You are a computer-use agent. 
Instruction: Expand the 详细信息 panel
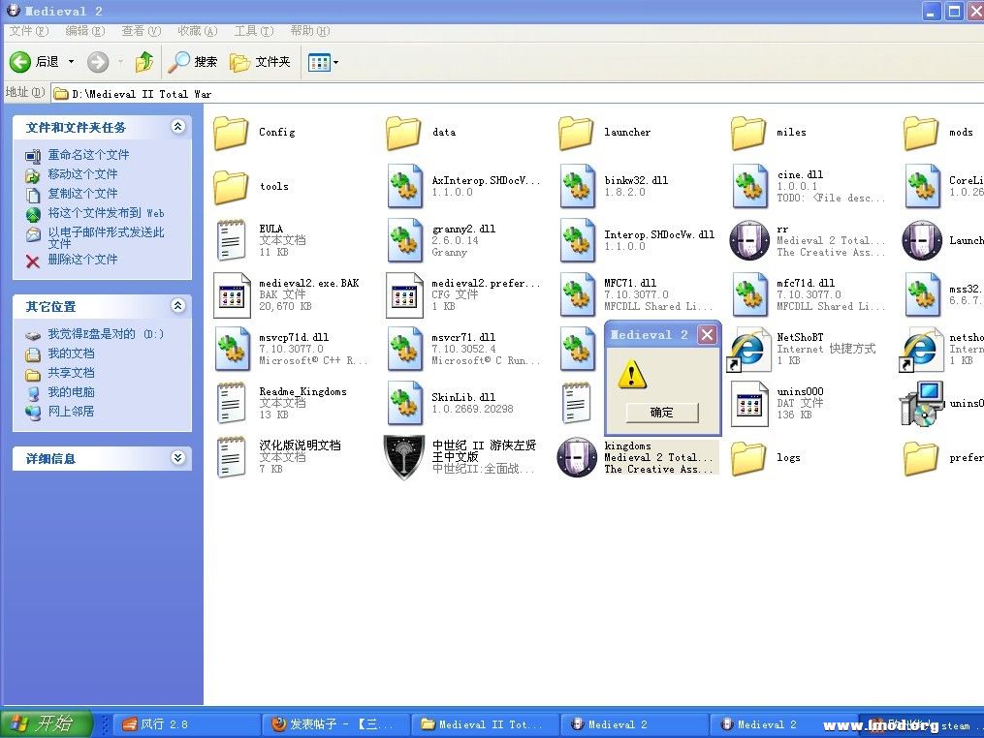point(177,458)
